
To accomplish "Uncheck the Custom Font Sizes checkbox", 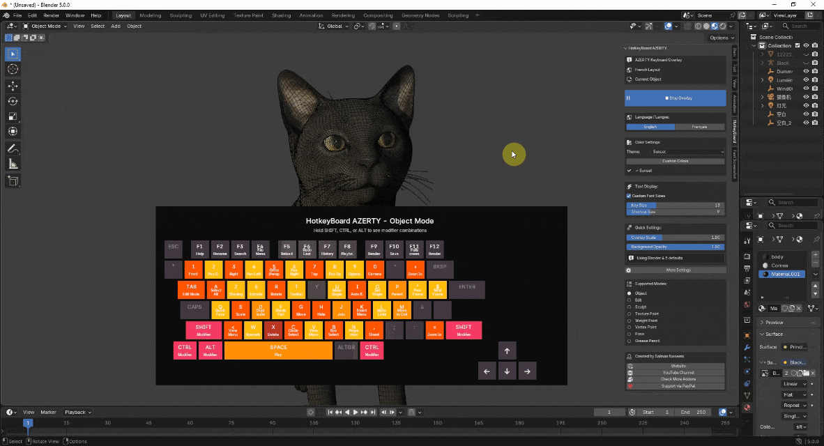I will click(629, 196).
